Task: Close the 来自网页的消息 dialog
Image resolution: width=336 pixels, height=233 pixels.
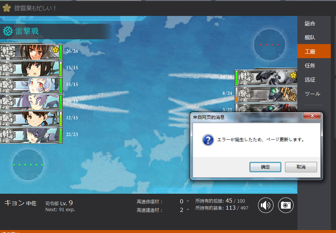Action: 312,116
